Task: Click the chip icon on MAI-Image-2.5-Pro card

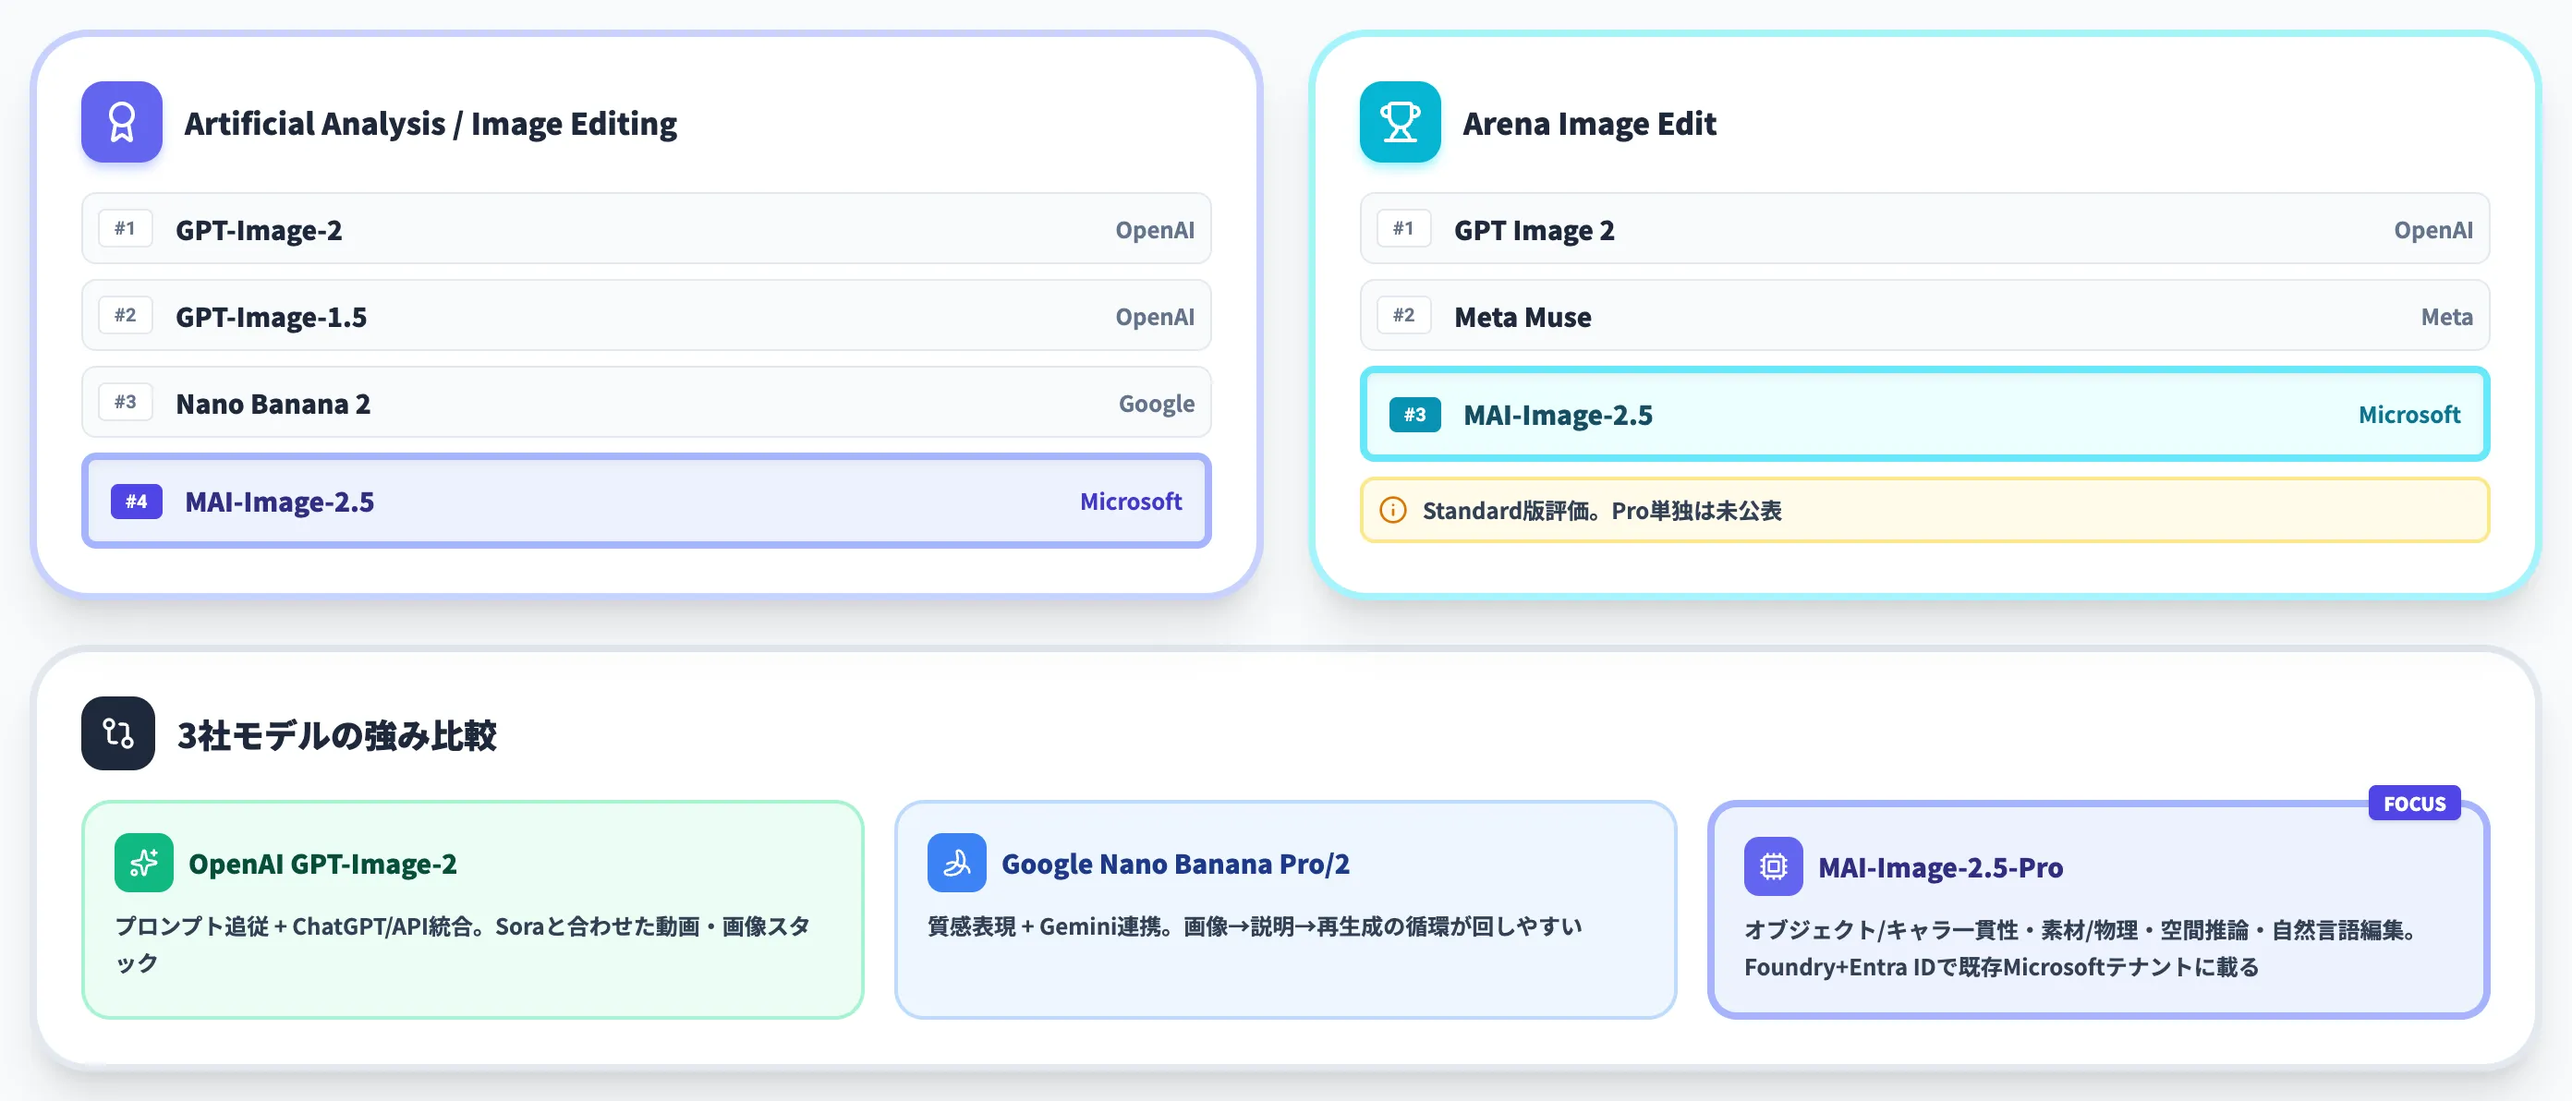Action: (1773, 866)
